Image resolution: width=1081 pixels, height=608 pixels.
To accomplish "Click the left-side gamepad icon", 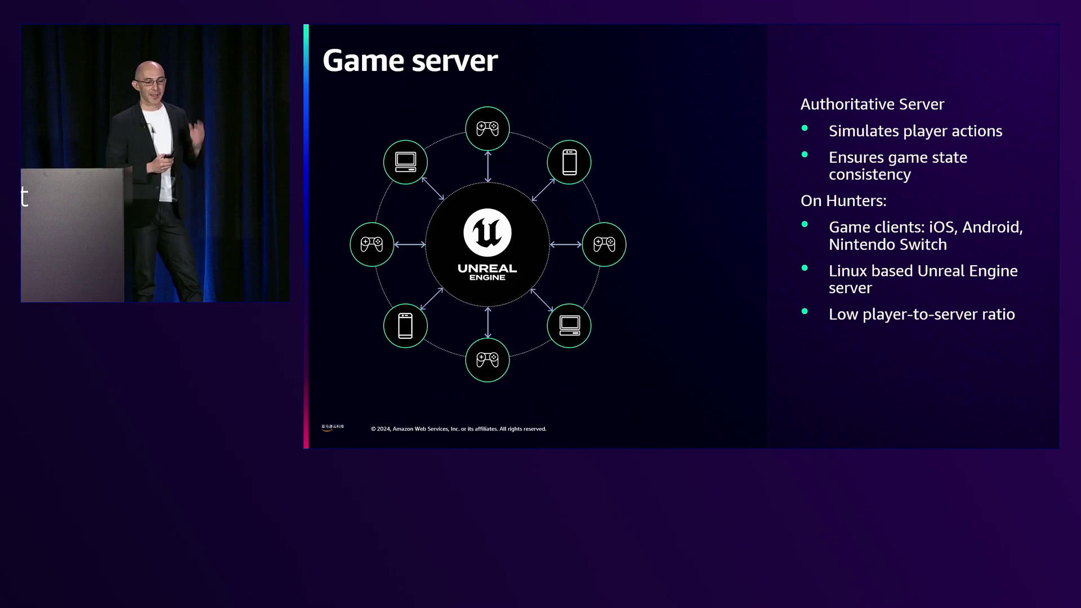I will coord(372,244).
